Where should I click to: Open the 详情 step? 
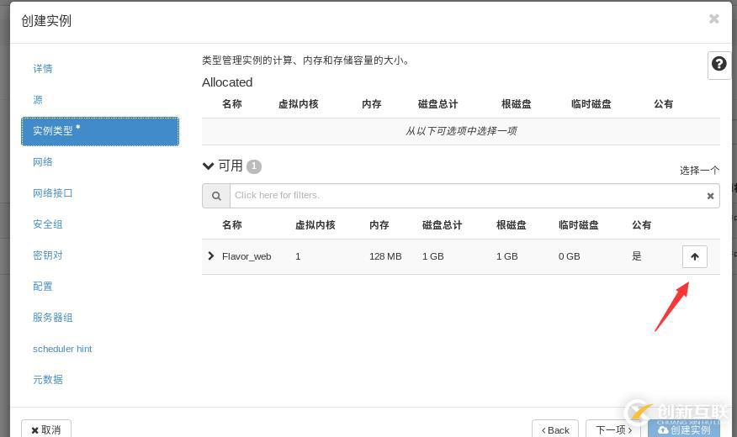[x=43, y=69]
